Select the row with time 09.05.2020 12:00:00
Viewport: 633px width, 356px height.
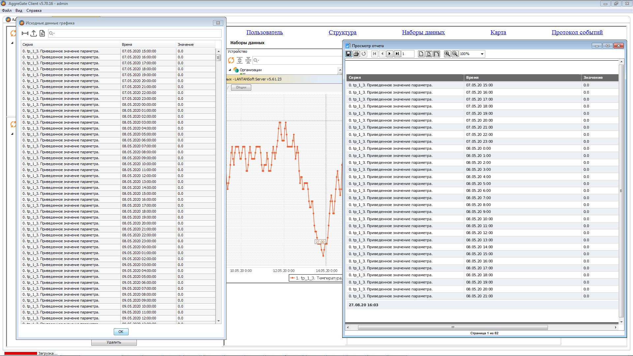118,318
